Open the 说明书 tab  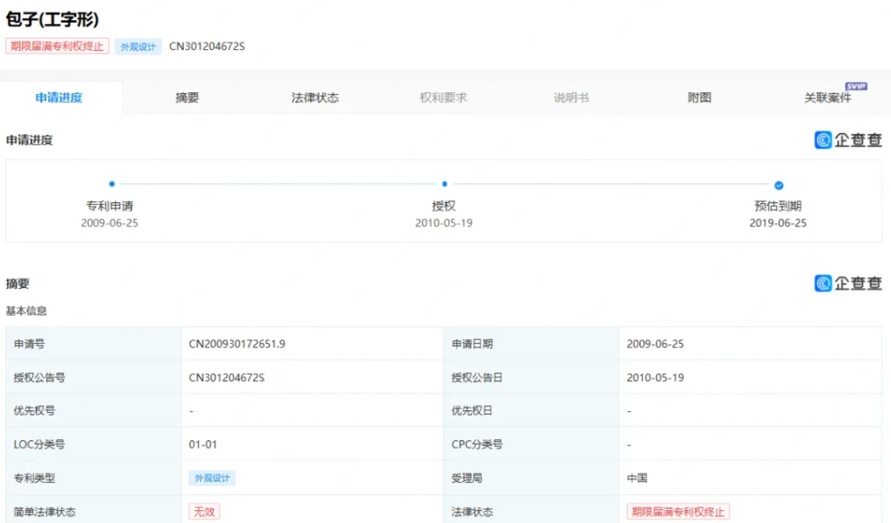coord(572,98)
